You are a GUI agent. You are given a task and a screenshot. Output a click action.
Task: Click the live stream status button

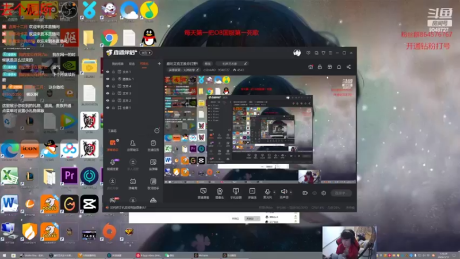341,193
